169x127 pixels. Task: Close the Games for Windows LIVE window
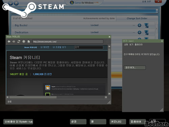[158, 1]
